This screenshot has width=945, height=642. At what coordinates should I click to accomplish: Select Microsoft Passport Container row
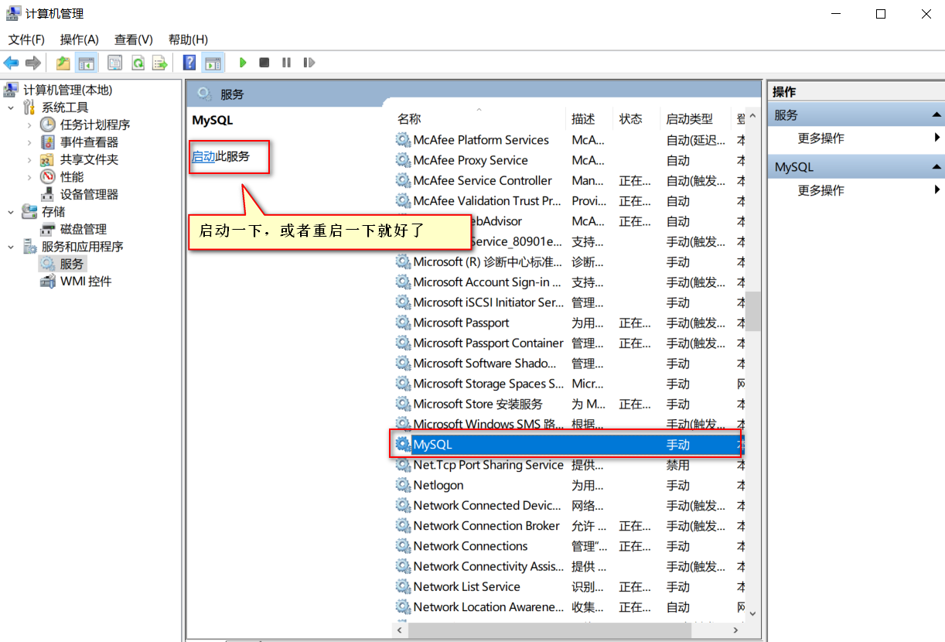click(569, 343)
